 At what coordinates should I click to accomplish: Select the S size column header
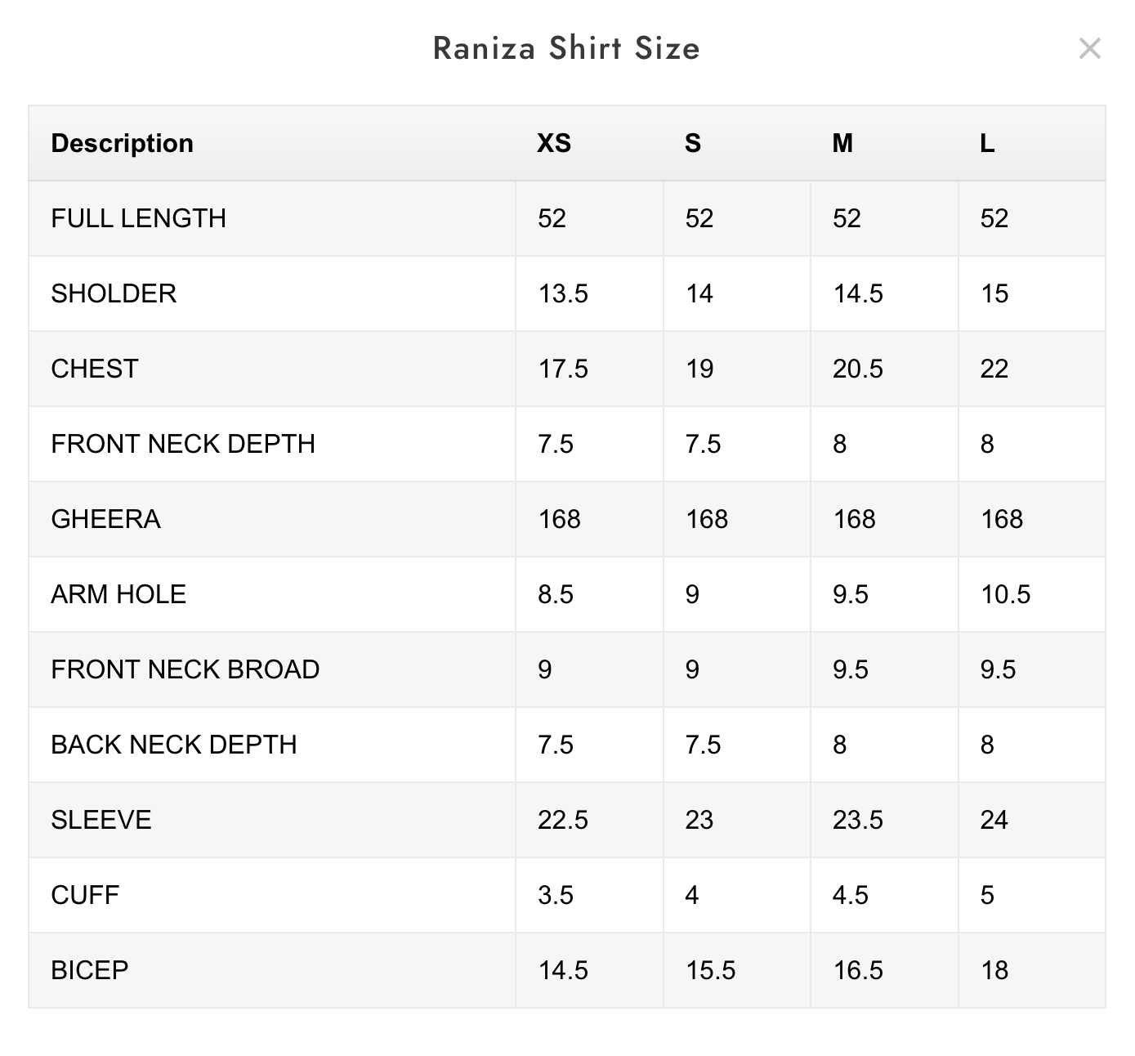(x=692, y=143)
